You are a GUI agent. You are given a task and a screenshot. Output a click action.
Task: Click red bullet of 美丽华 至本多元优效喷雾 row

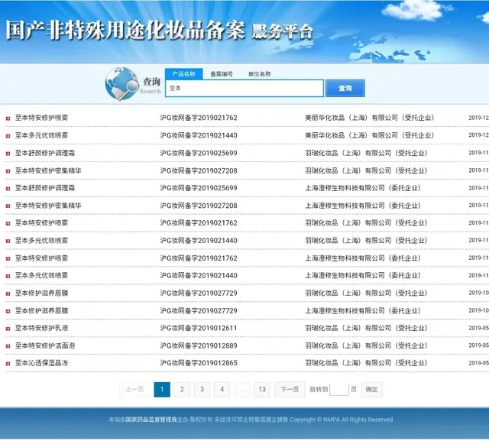click(x=8, y=136)
